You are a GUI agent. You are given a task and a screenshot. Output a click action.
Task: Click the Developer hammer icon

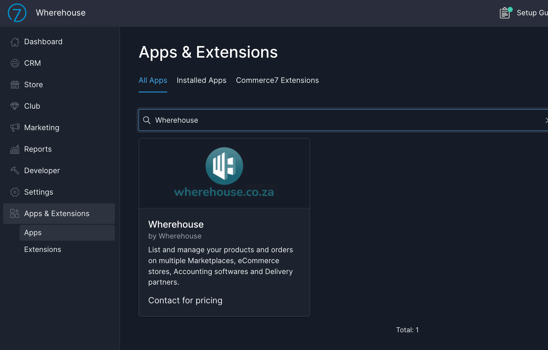[x=15, y=171]
